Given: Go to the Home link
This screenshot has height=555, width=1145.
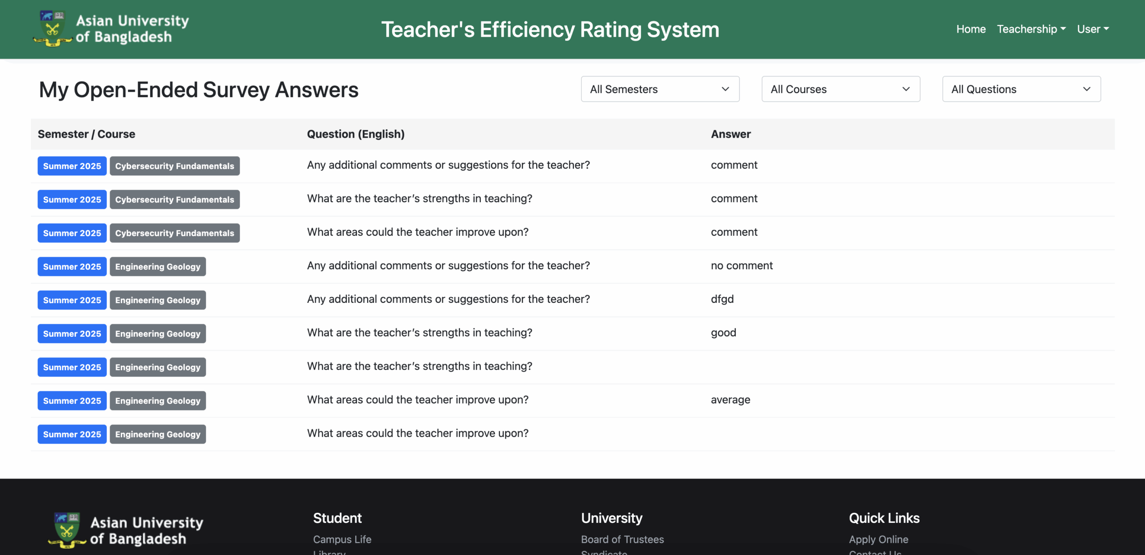Looking at the screenshot, I should pos(971,29).
